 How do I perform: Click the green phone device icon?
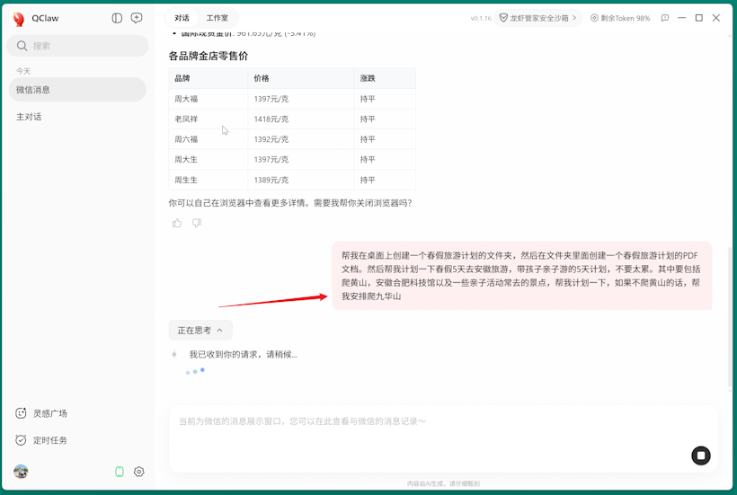(x=120, y=472)
